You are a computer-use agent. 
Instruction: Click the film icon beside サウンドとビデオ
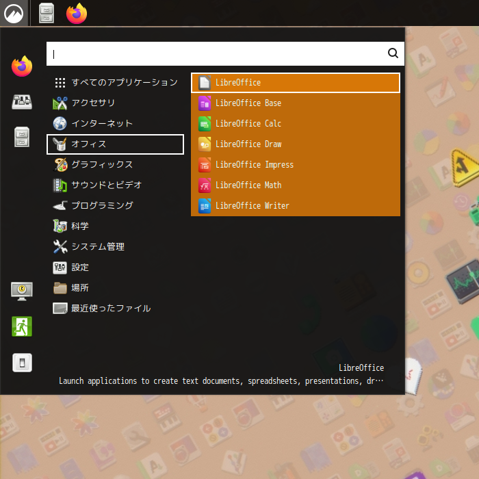click(60, 185)
